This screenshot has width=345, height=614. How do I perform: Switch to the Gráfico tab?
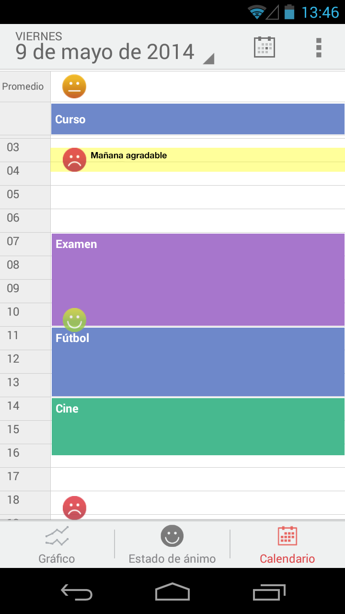coord(57,544)
